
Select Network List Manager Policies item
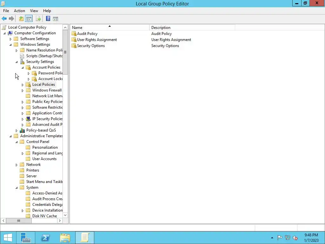point(47,96)
